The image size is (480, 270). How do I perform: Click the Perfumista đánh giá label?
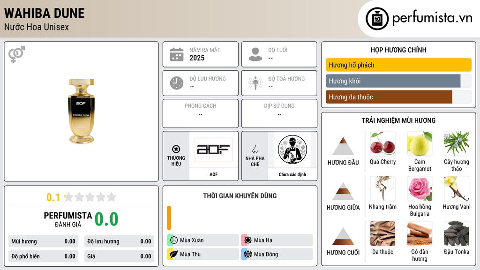(68, 219)
